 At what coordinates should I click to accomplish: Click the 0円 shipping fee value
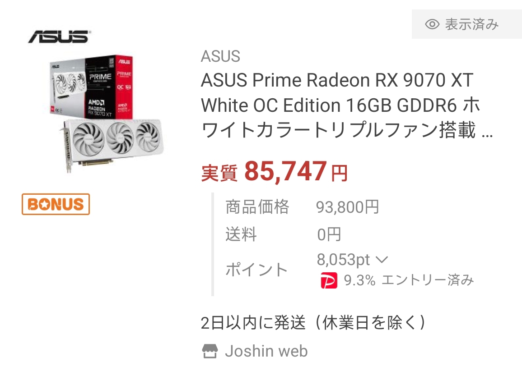click(329, 234)
